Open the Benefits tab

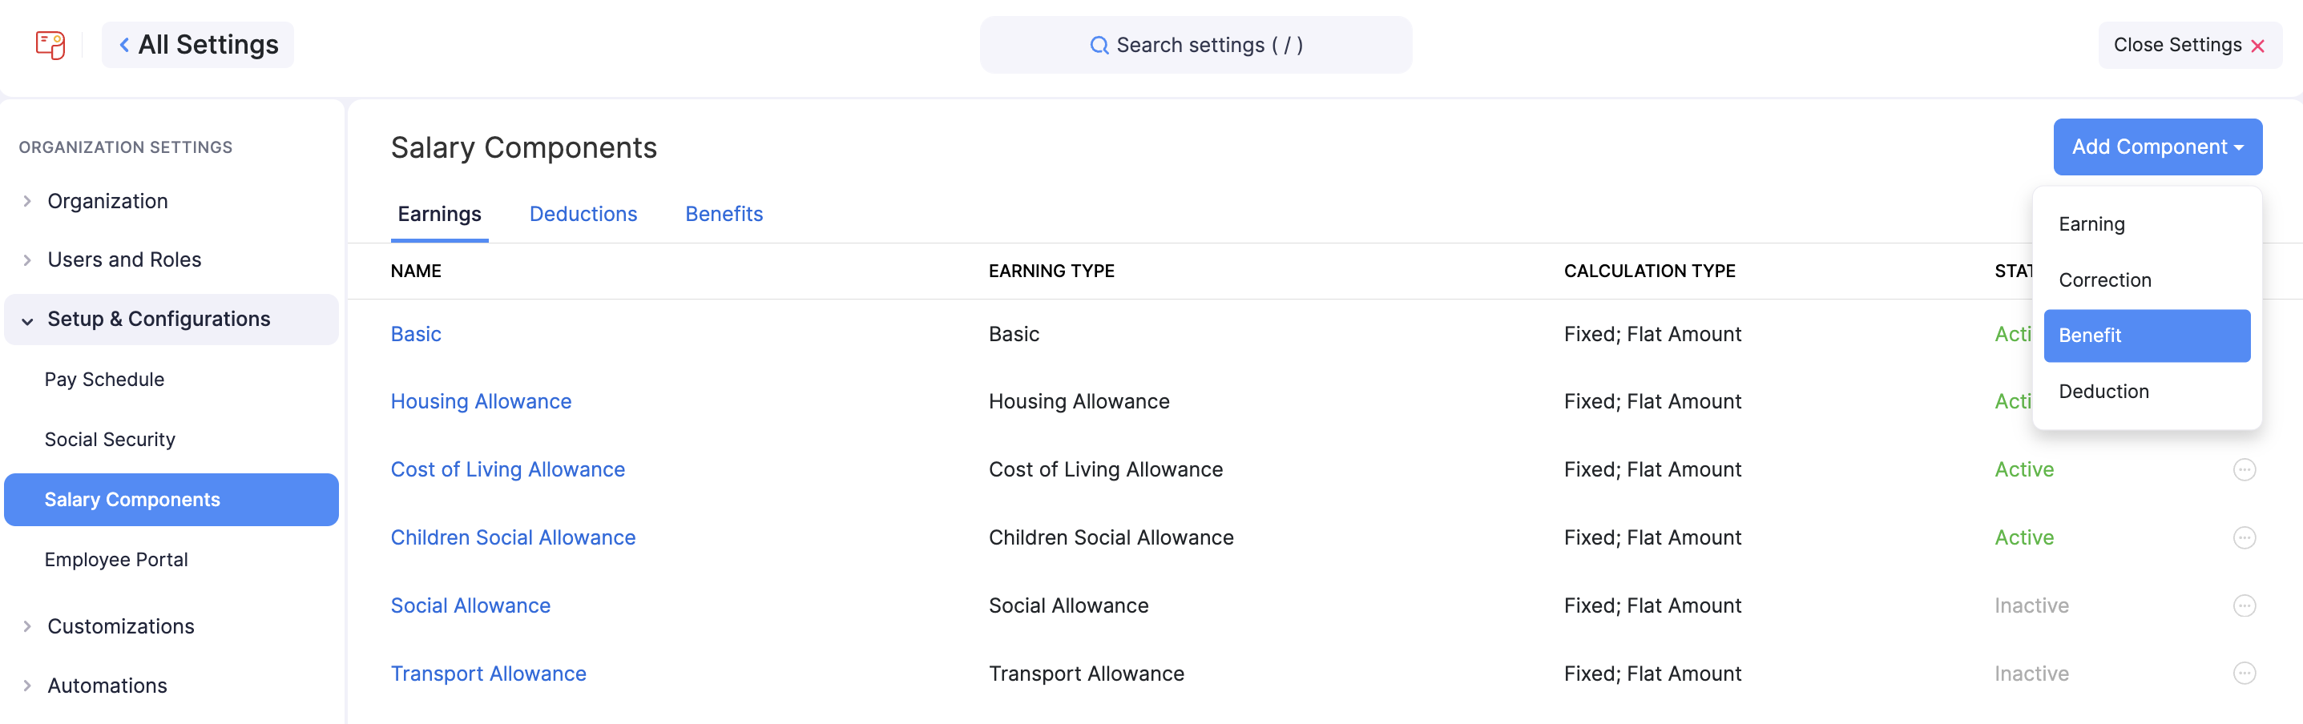[724, 214]
